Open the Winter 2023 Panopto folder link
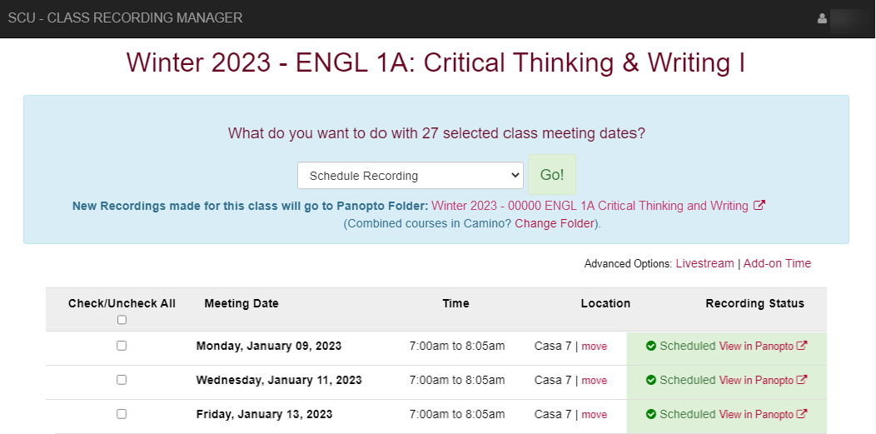876x434 pixels. tap(590, 206)
